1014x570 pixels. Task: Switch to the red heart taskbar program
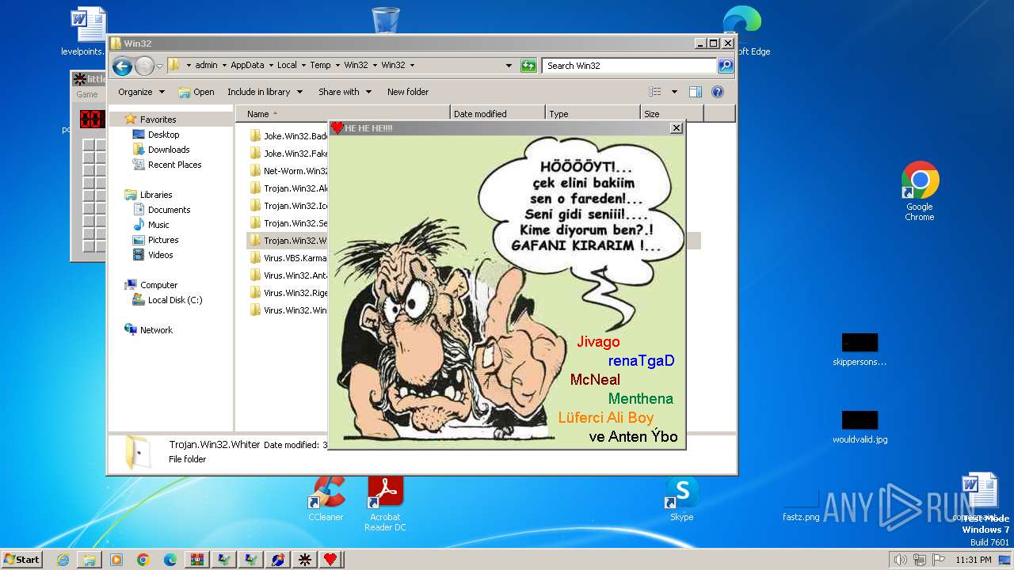pyautogui.click(x=330, y=560)
